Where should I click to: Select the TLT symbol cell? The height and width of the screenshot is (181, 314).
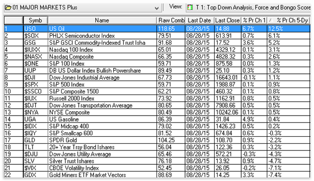click(x=35, y=147)
